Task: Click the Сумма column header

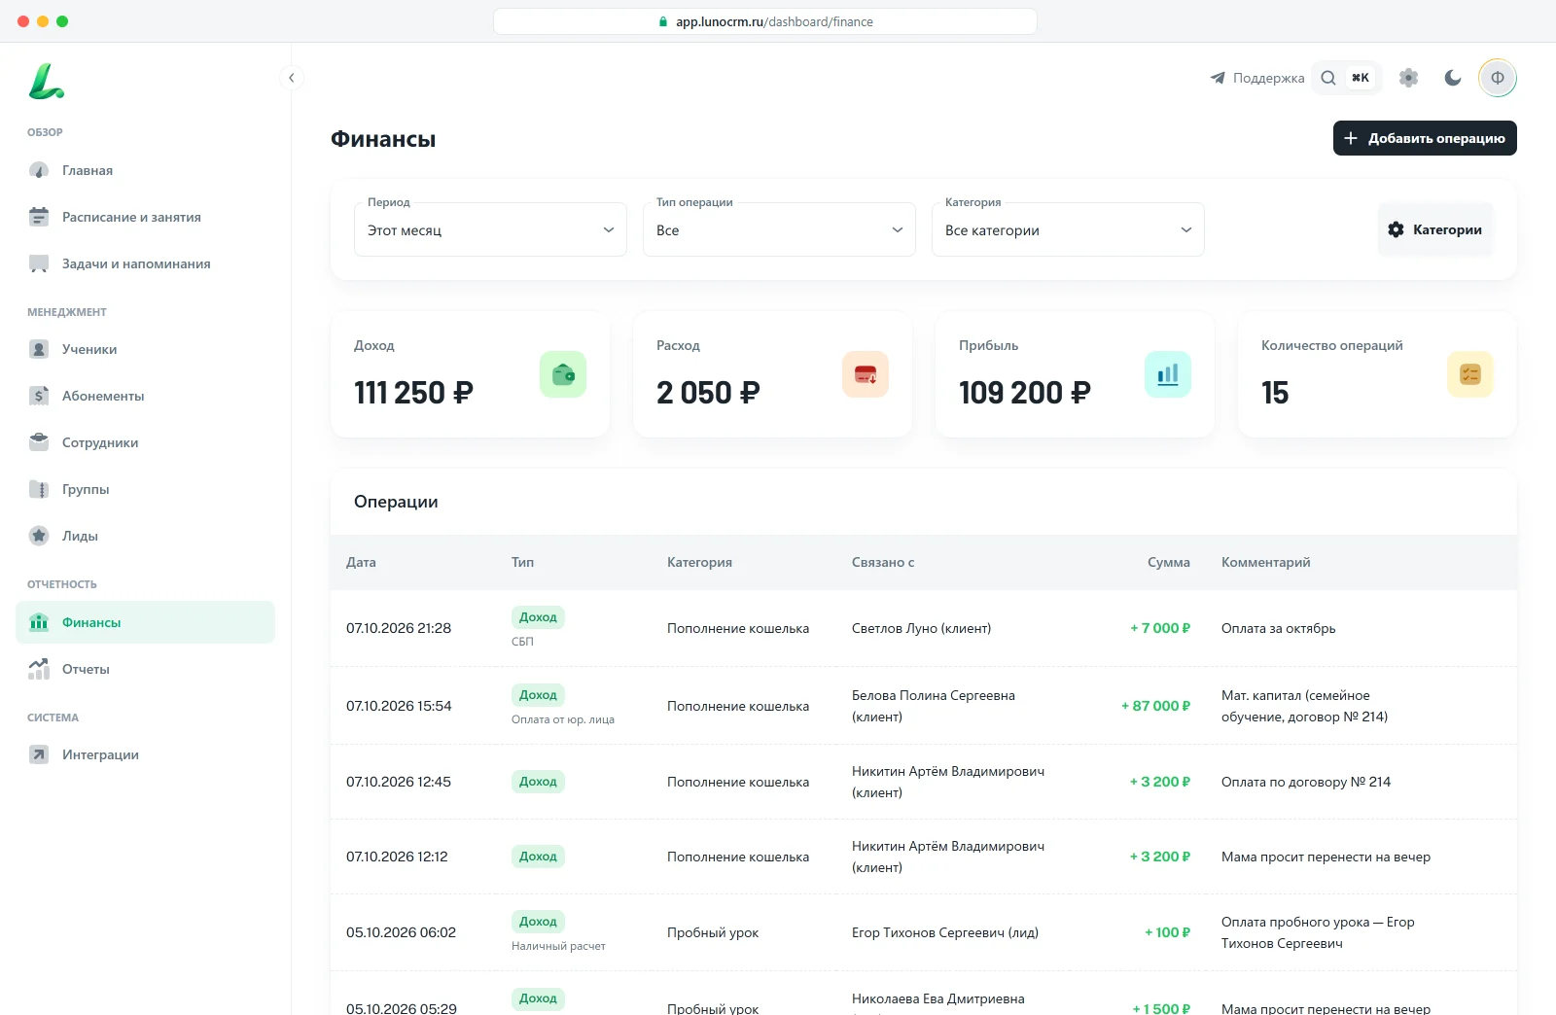Action: [x=1168, y=562]
